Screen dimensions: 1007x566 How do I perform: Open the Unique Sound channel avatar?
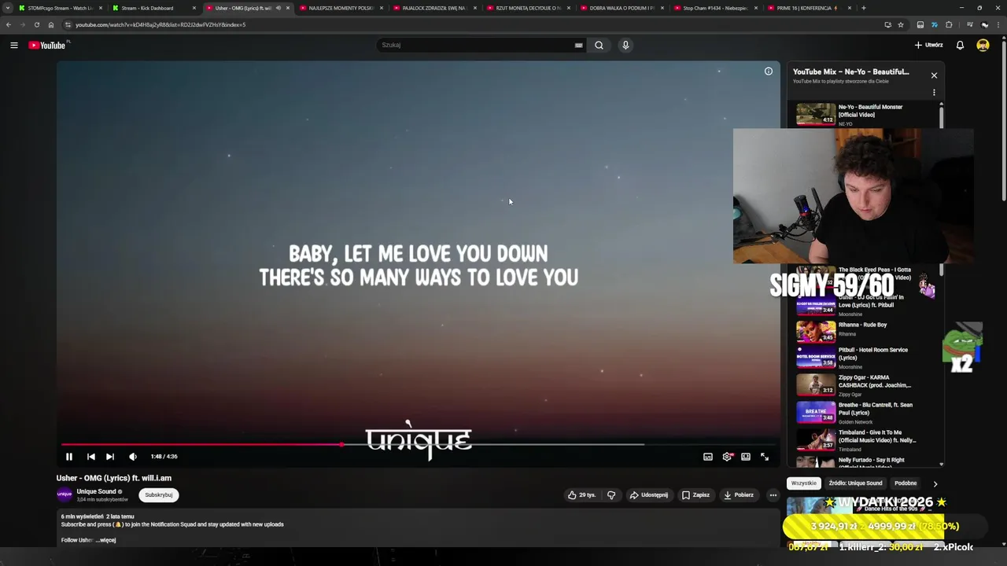click(65, 494)
